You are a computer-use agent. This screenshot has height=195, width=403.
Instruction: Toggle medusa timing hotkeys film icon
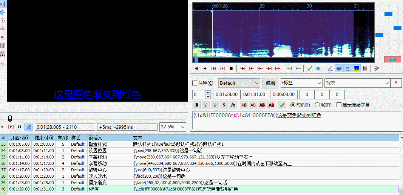pos(365,69)
